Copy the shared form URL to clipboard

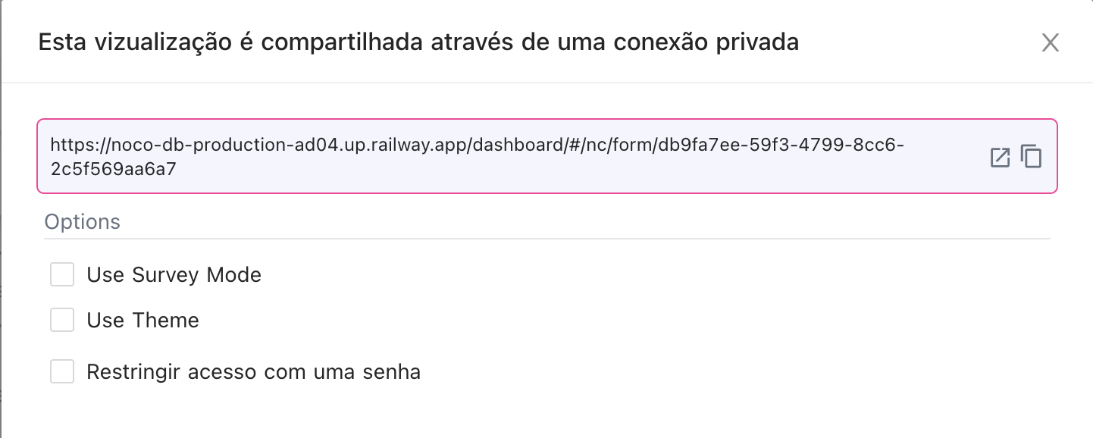coord(1031,157)
